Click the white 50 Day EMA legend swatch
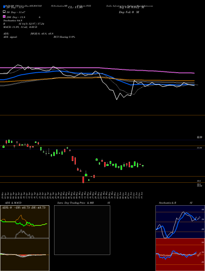 coord(4,12)
